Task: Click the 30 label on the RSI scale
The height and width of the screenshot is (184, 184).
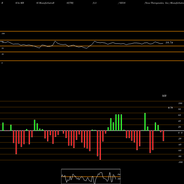Action: [3, 54]
